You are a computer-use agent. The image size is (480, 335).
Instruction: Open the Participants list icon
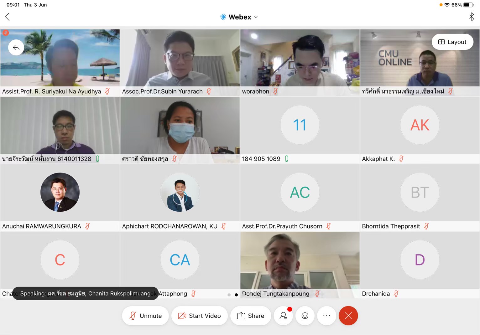click(x=284, y=316)
